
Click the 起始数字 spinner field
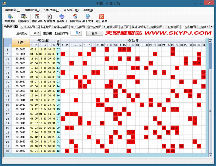point(74,33)
